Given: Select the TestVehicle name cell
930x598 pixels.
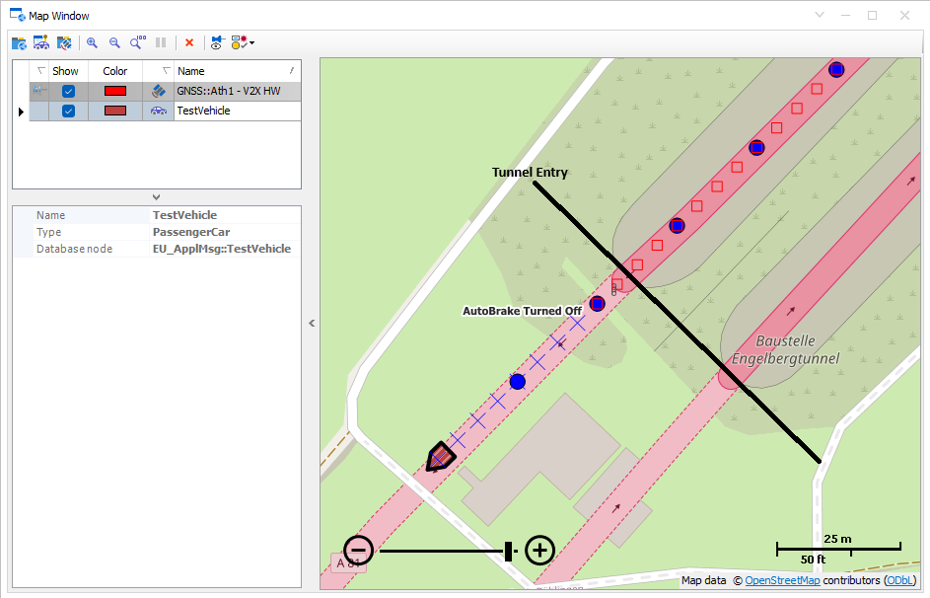Looking at the screenshot, I should (238, 111).
